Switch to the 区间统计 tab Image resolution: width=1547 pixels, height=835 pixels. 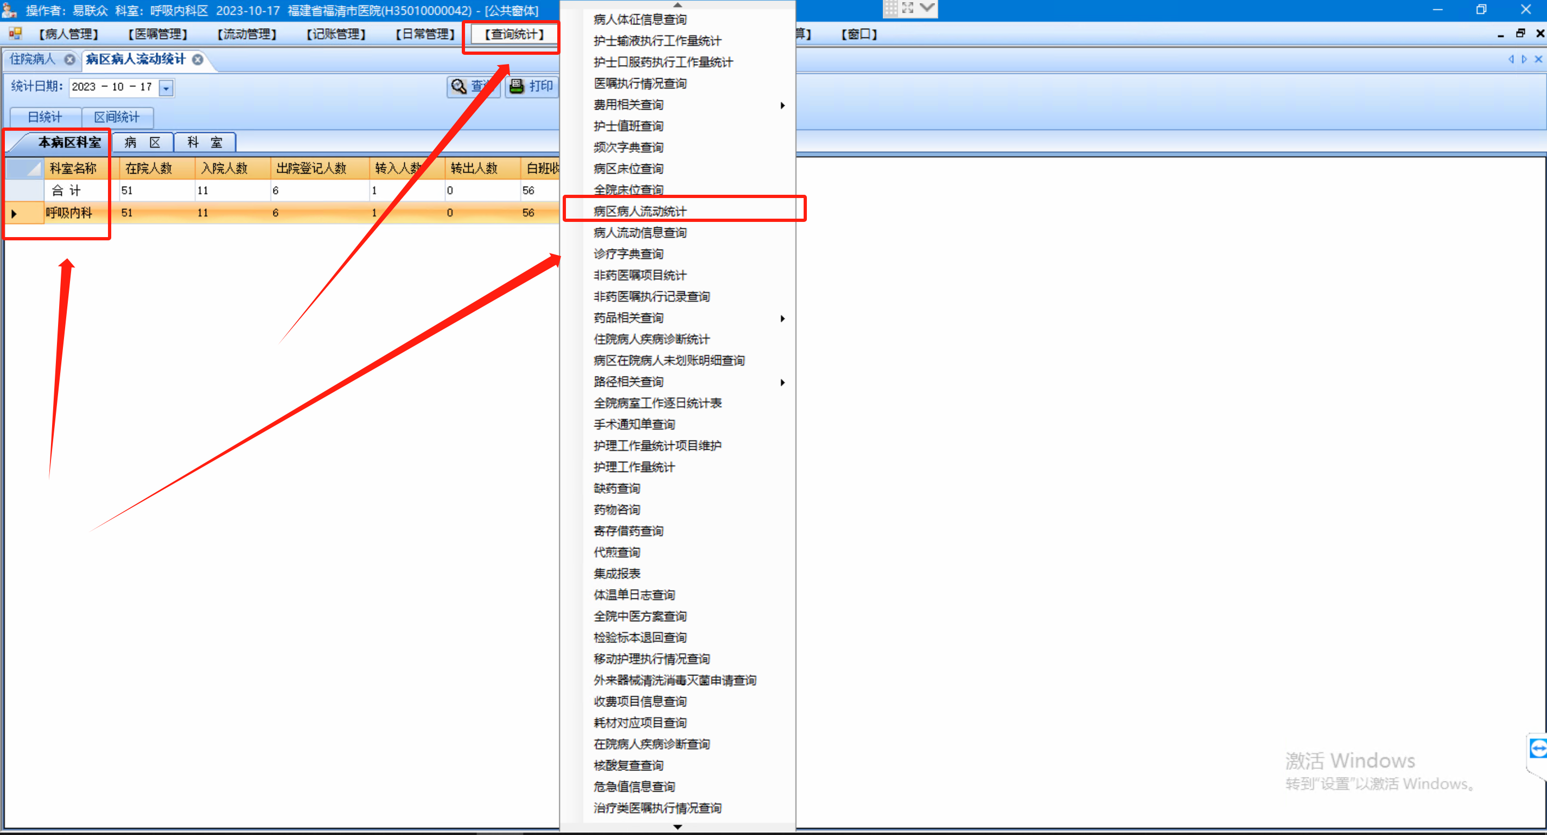(117, 117)
